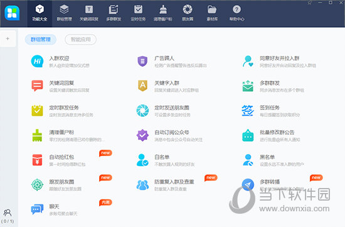Screen dimensions: 345x227
Task: Open 定时任务 in the top toolbar
Action: pyautogui.click(x=138, y=13)
